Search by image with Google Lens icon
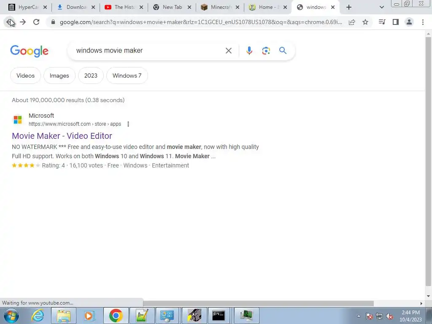The image size is (432, 324). click(266, 51)
